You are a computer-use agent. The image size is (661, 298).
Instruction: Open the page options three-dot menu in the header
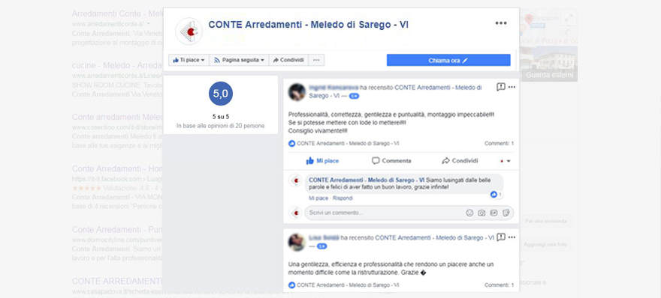501,23
